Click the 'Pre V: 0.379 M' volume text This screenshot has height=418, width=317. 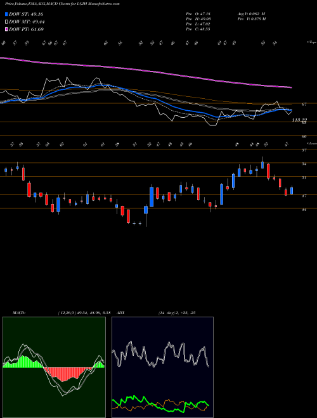251,19
